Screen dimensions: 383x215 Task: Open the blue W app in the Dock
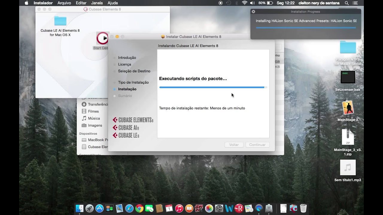click(x=229, y=208)
